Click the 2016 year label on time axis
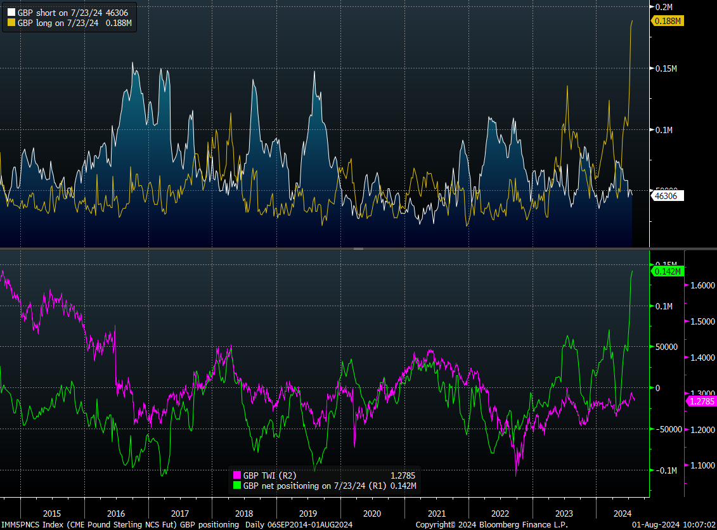This screenshot has width=717, height=530. click(x=116, y=514)
